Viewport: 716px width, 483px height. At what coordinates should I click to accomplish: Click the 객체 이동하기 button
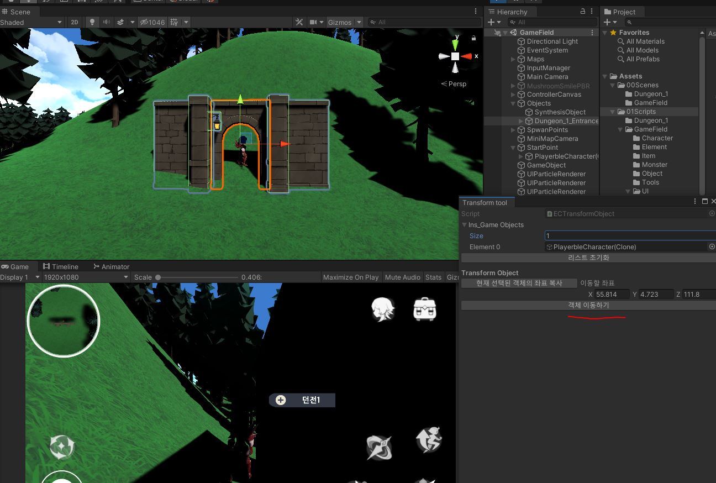[588, 305]
